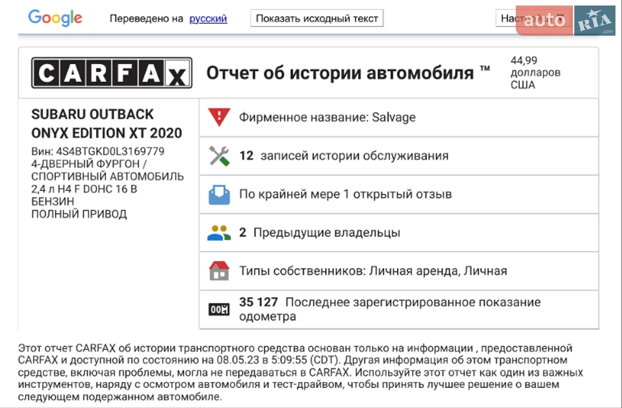
Task: Select the 2 Предыдущие владельцы text
Action: coord(320,233)
